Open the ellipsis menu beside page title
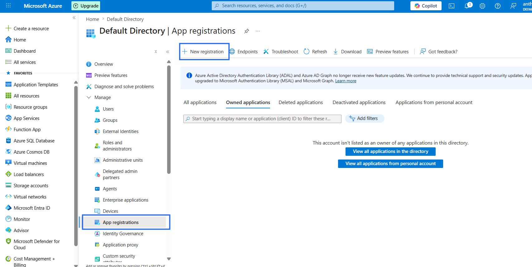 (x=258, y=31)
